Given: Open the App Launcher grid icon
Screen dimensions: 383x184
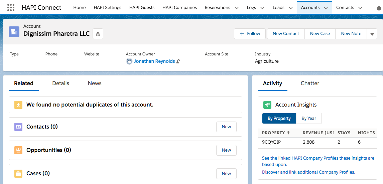Looking at the screenshot, I should tap(11, 8).
